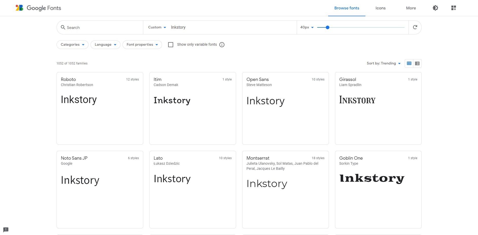The image size is (478, 235).
Task: Open the Categories filter dropdown
Action: 72,45
